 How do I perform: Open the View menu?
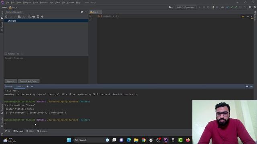(x=19, y=2)
